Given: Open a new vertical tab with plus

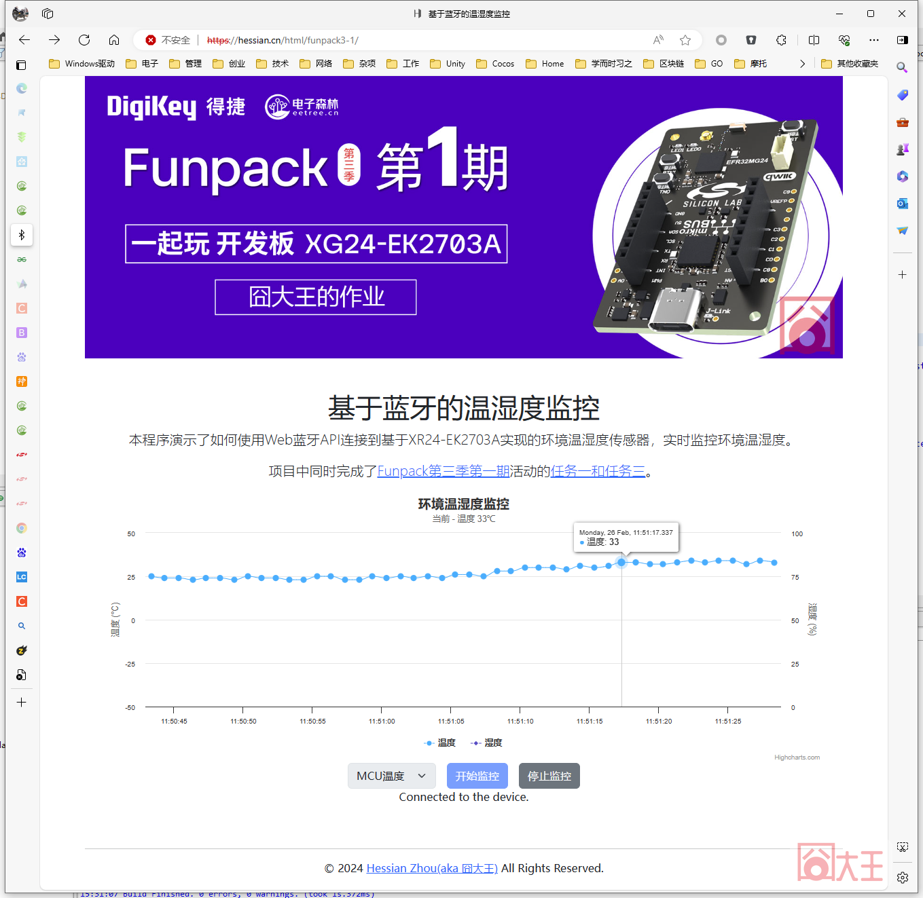Looking at the screenshot, I should [x=21, y=703].
